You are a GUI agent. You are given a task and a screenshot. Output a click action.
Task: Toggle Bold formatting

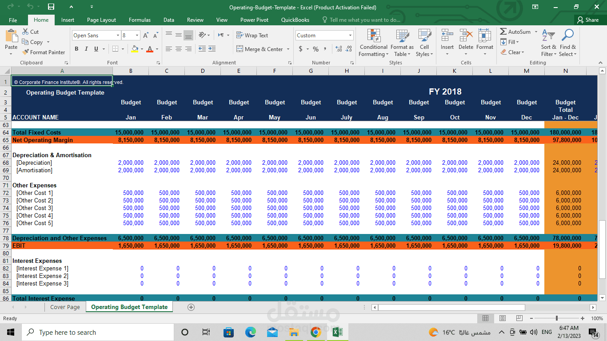pyautogui.click(x=76, y=49)
